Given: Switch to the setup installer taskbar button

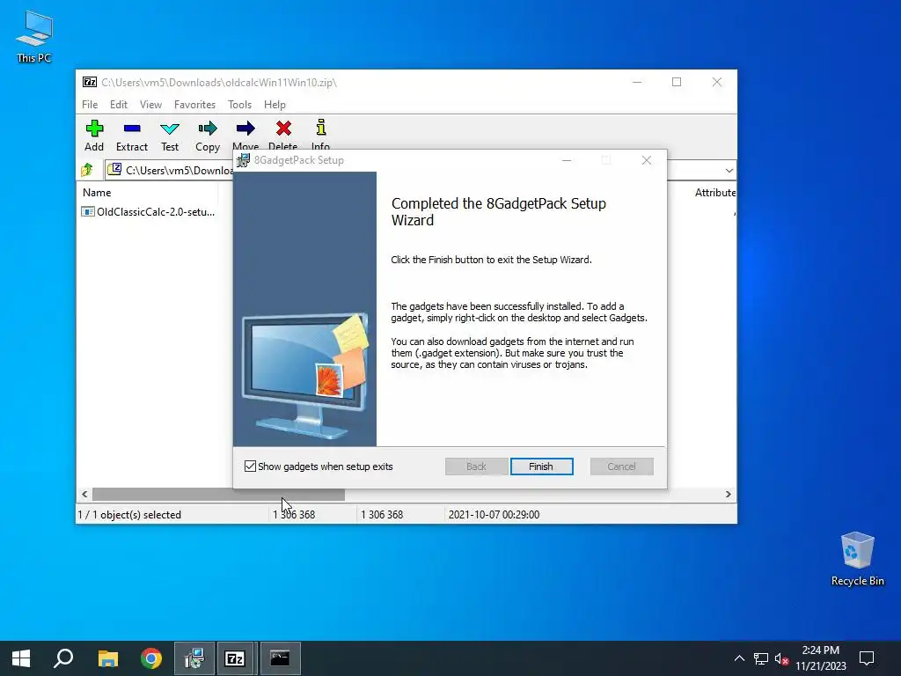Looking at the screenshot, I should click(x=194, y=658).
